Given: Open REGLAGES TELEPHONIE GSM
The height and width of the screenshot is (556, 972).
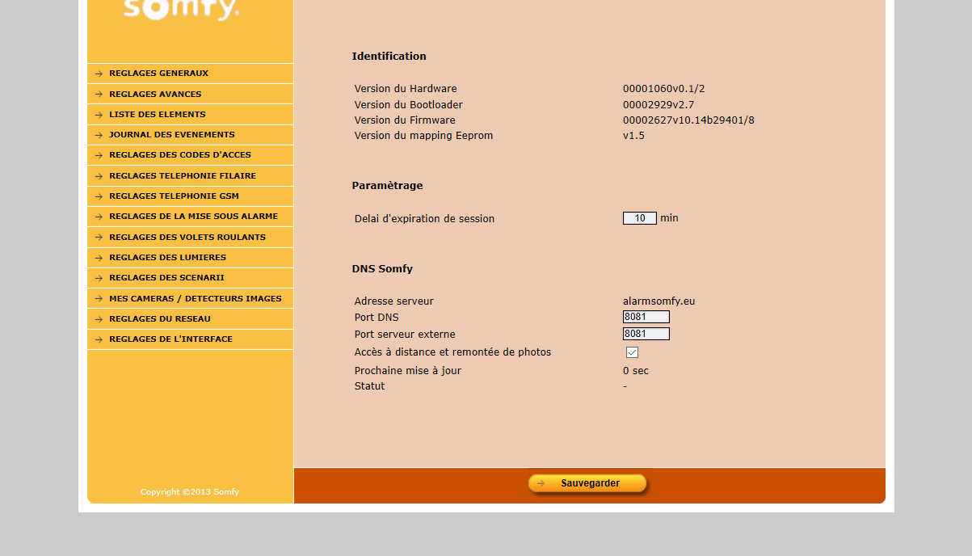Looking at the screenshot, I should 190,196.
